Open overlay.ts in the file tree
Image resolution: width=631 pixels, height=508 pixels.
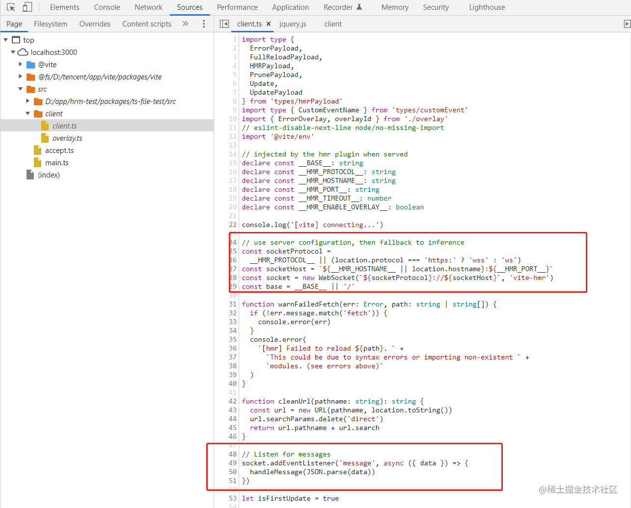[x=67, y=138]
